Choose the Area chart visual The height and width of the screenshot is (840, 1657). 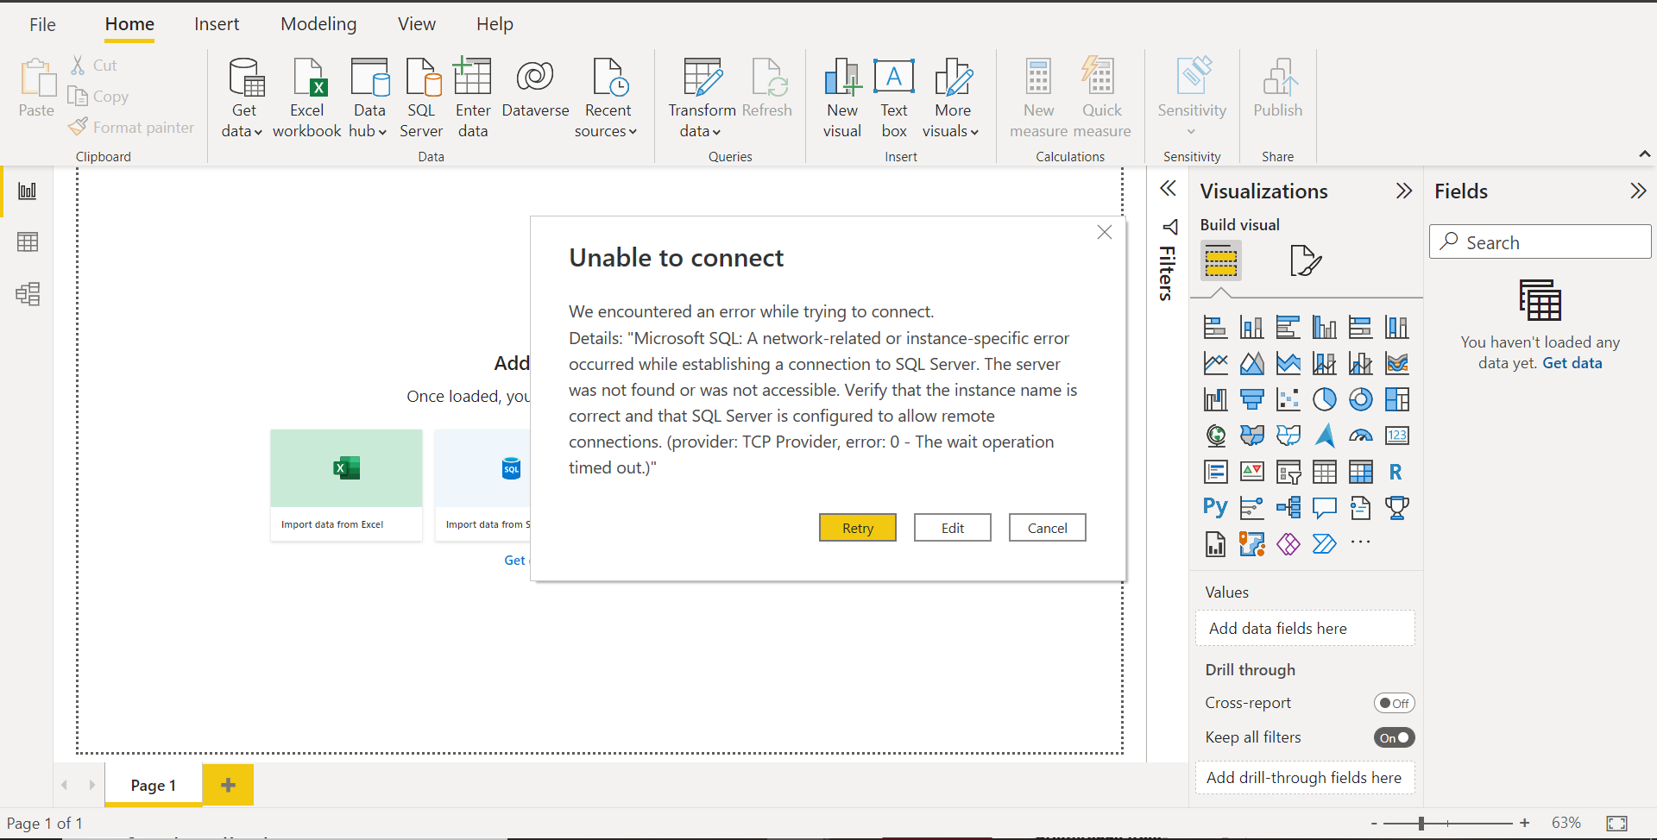click(x=1251, y=363)
